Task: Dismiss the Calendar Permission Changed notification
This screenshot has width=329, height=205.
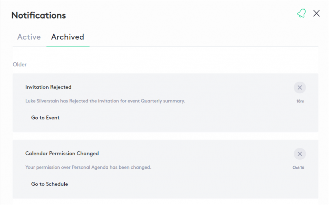Action: pos(299,154)
